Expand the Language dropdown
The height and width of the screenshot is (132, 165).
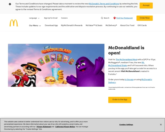[x=34, y=18]
